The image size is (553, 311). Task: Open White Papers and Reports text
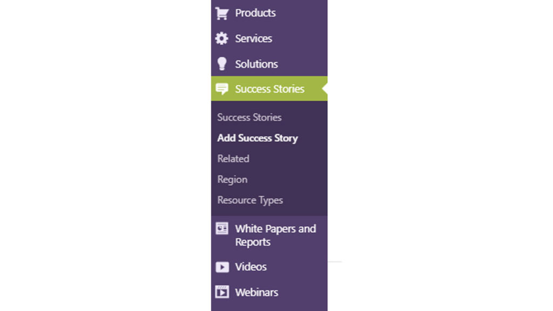tap(275, 235)
